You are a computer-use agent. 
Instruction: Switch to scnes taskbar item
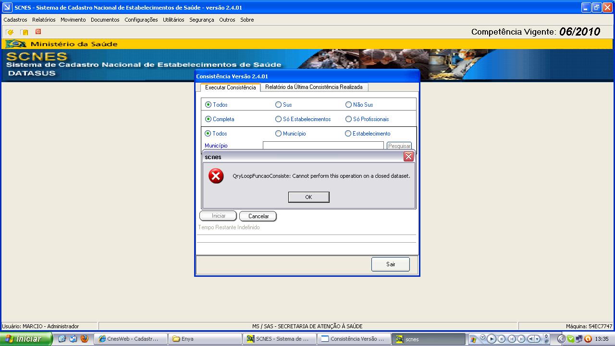[x=429, y=339]
